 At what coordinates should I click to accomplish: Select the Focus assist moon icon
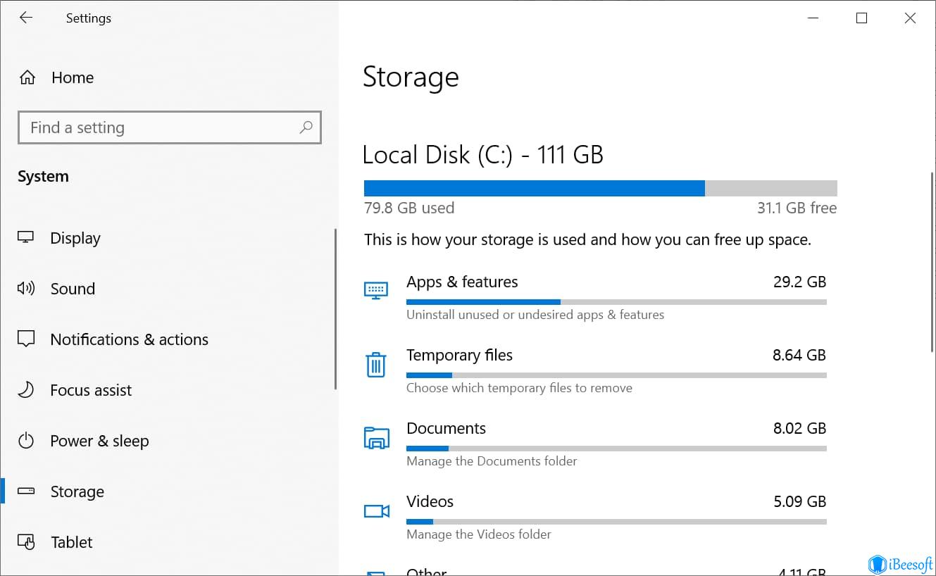tap(26, 390)
